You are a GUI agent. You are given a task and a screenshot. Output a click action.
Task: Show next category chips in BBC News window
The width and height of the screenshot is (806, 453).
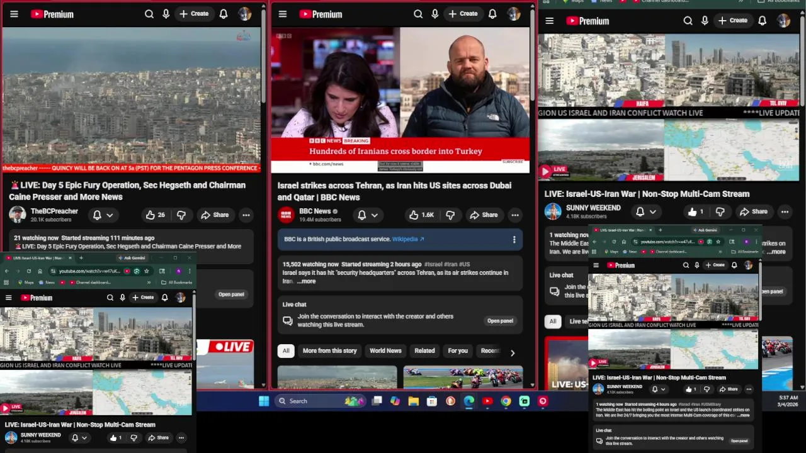click(513, 353)
